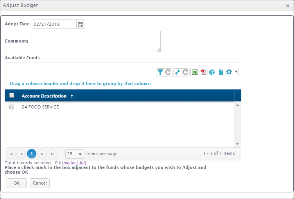
Task: Sort by Account Description column header
Action: coord(44,96)
